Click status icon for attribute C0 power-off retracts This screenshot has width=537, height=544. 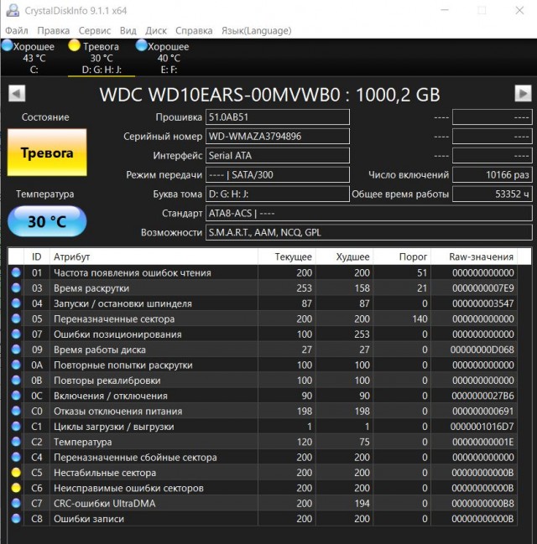[x=16, y=411]
